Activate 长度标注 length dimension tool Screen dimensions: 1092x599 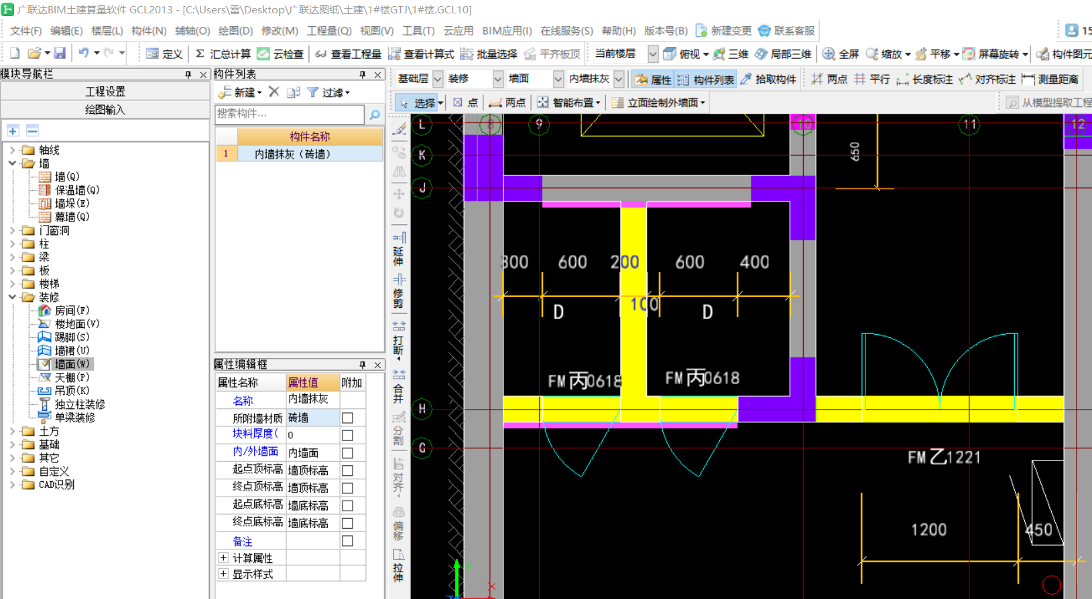[924, 79]
